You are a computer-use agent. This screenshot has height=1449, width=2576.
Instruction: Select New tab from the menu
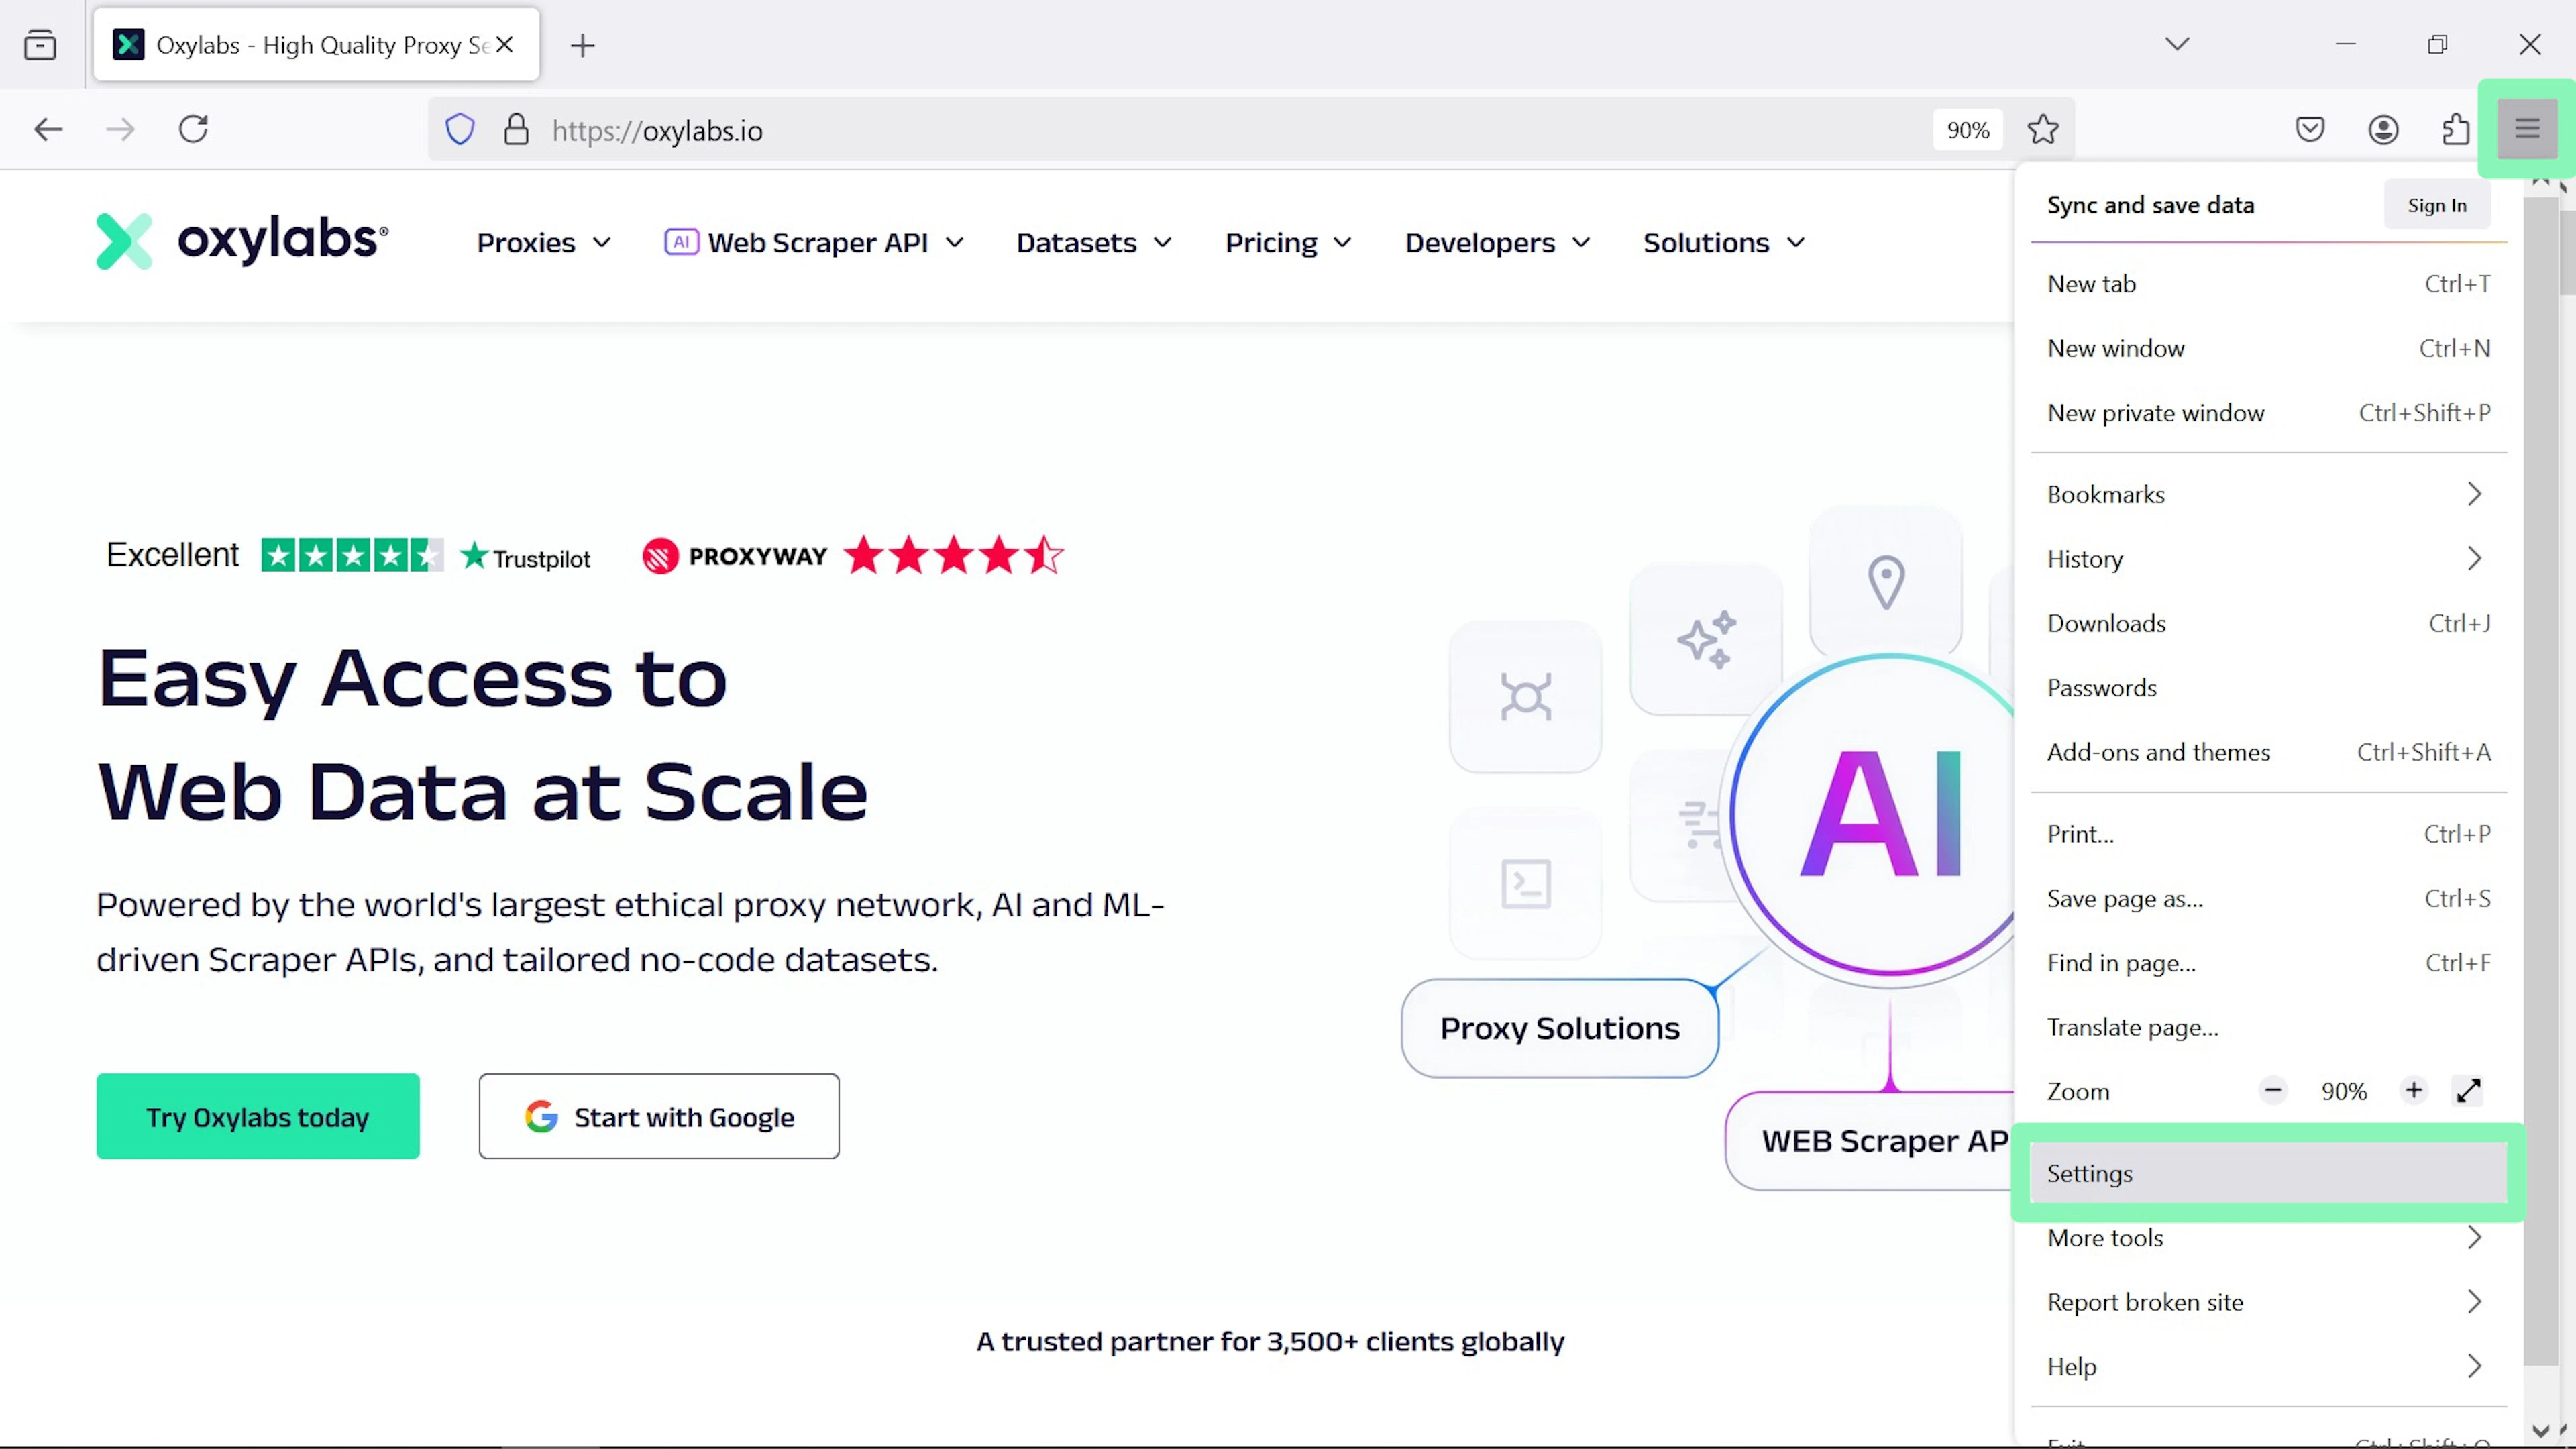[2269, 284]
